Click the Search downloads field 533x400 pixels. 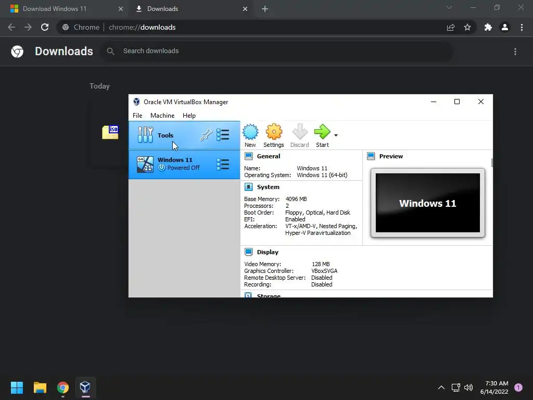277,51
